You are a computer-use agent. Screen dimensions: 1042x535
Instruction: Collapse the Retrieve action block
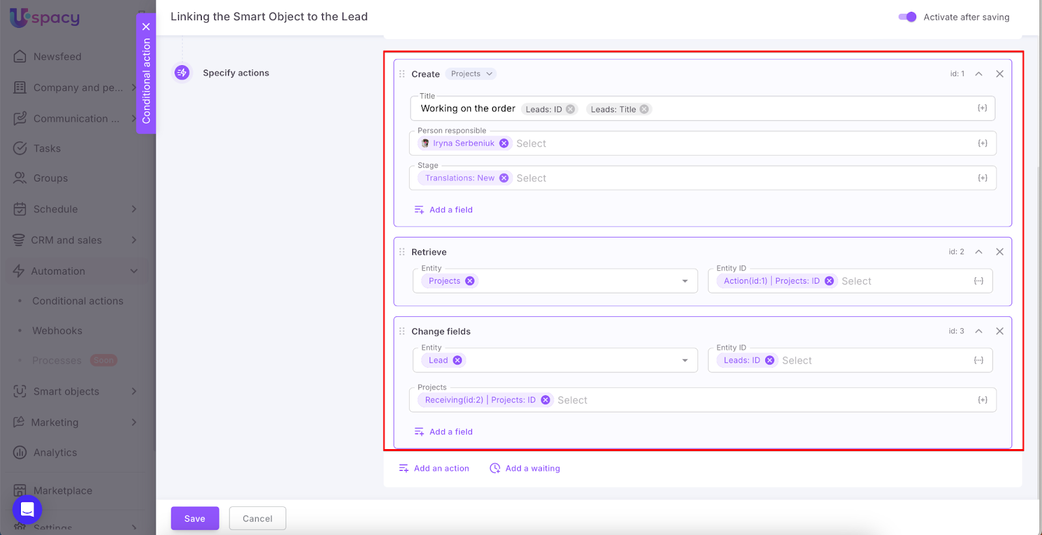click(978, 252)
